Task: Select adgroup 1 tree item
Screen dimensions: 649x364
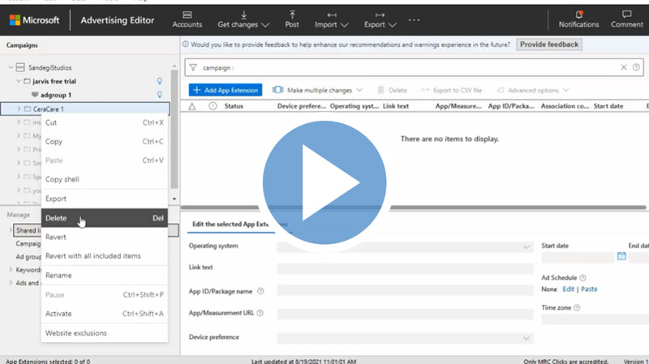Action: pyautogui.click(x=56, y=95)
